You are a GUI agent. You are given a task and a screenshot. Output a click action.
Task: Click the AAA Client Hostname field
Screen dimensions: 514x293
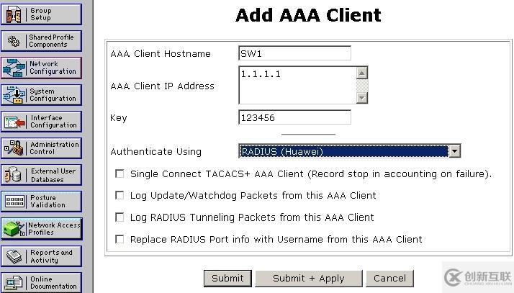pos(294,53)
